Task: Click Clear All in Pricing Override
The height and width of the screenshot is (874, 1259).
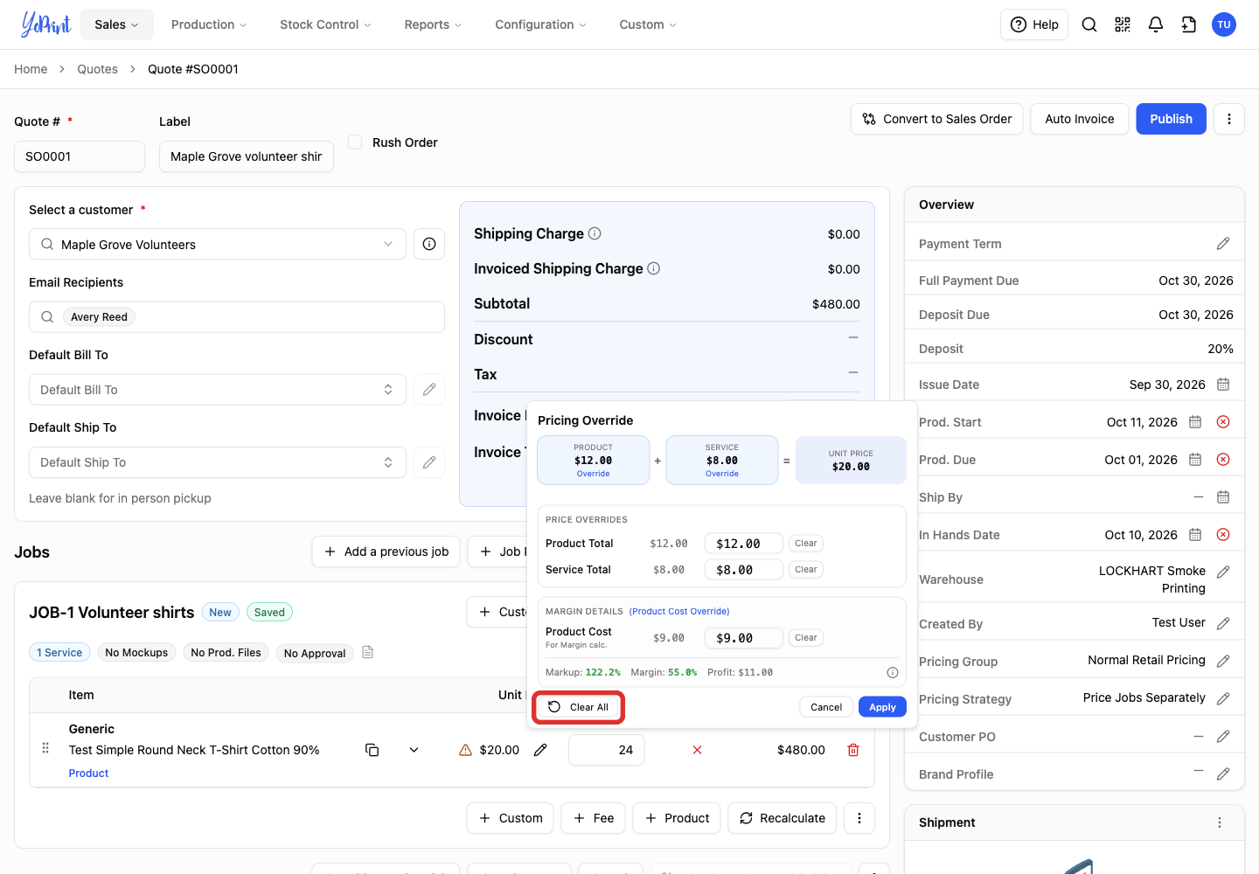Action: [579, 707]
